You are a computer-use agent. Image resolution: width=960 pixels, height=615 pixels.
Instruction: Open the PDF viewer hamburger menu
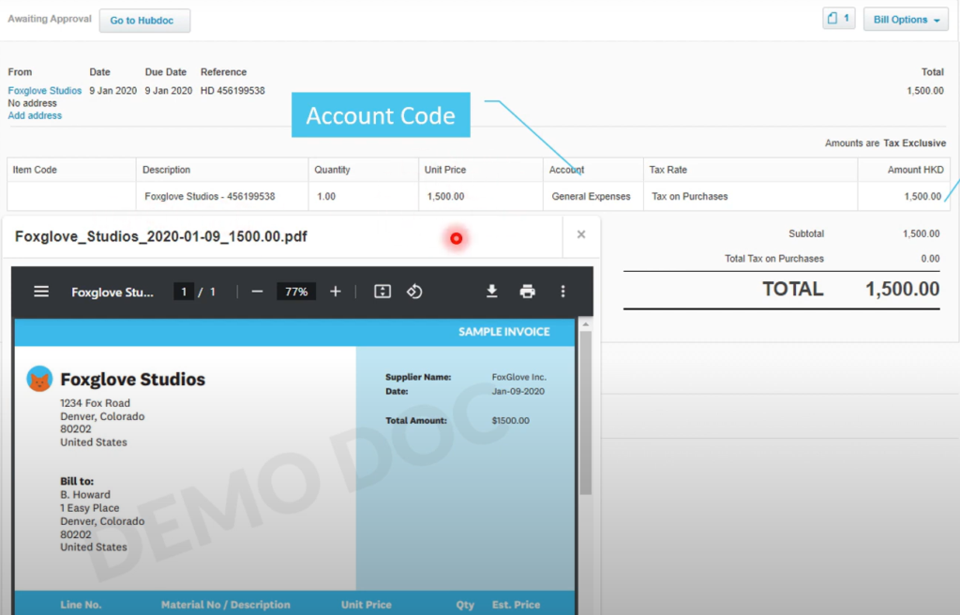tap(40, 291)
